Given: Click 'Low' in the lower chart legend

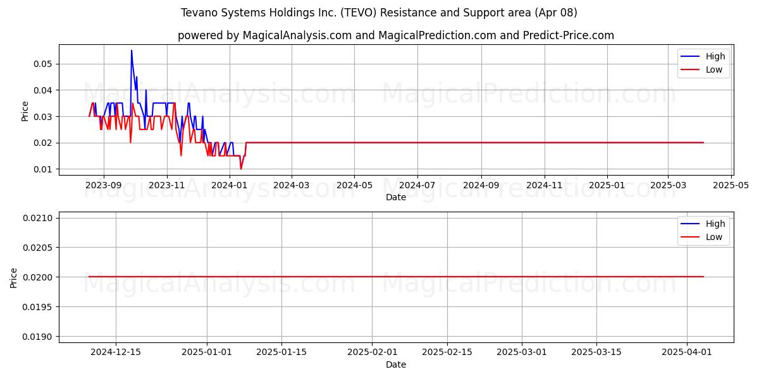Looking at the screenshot, I should [714, 237].
